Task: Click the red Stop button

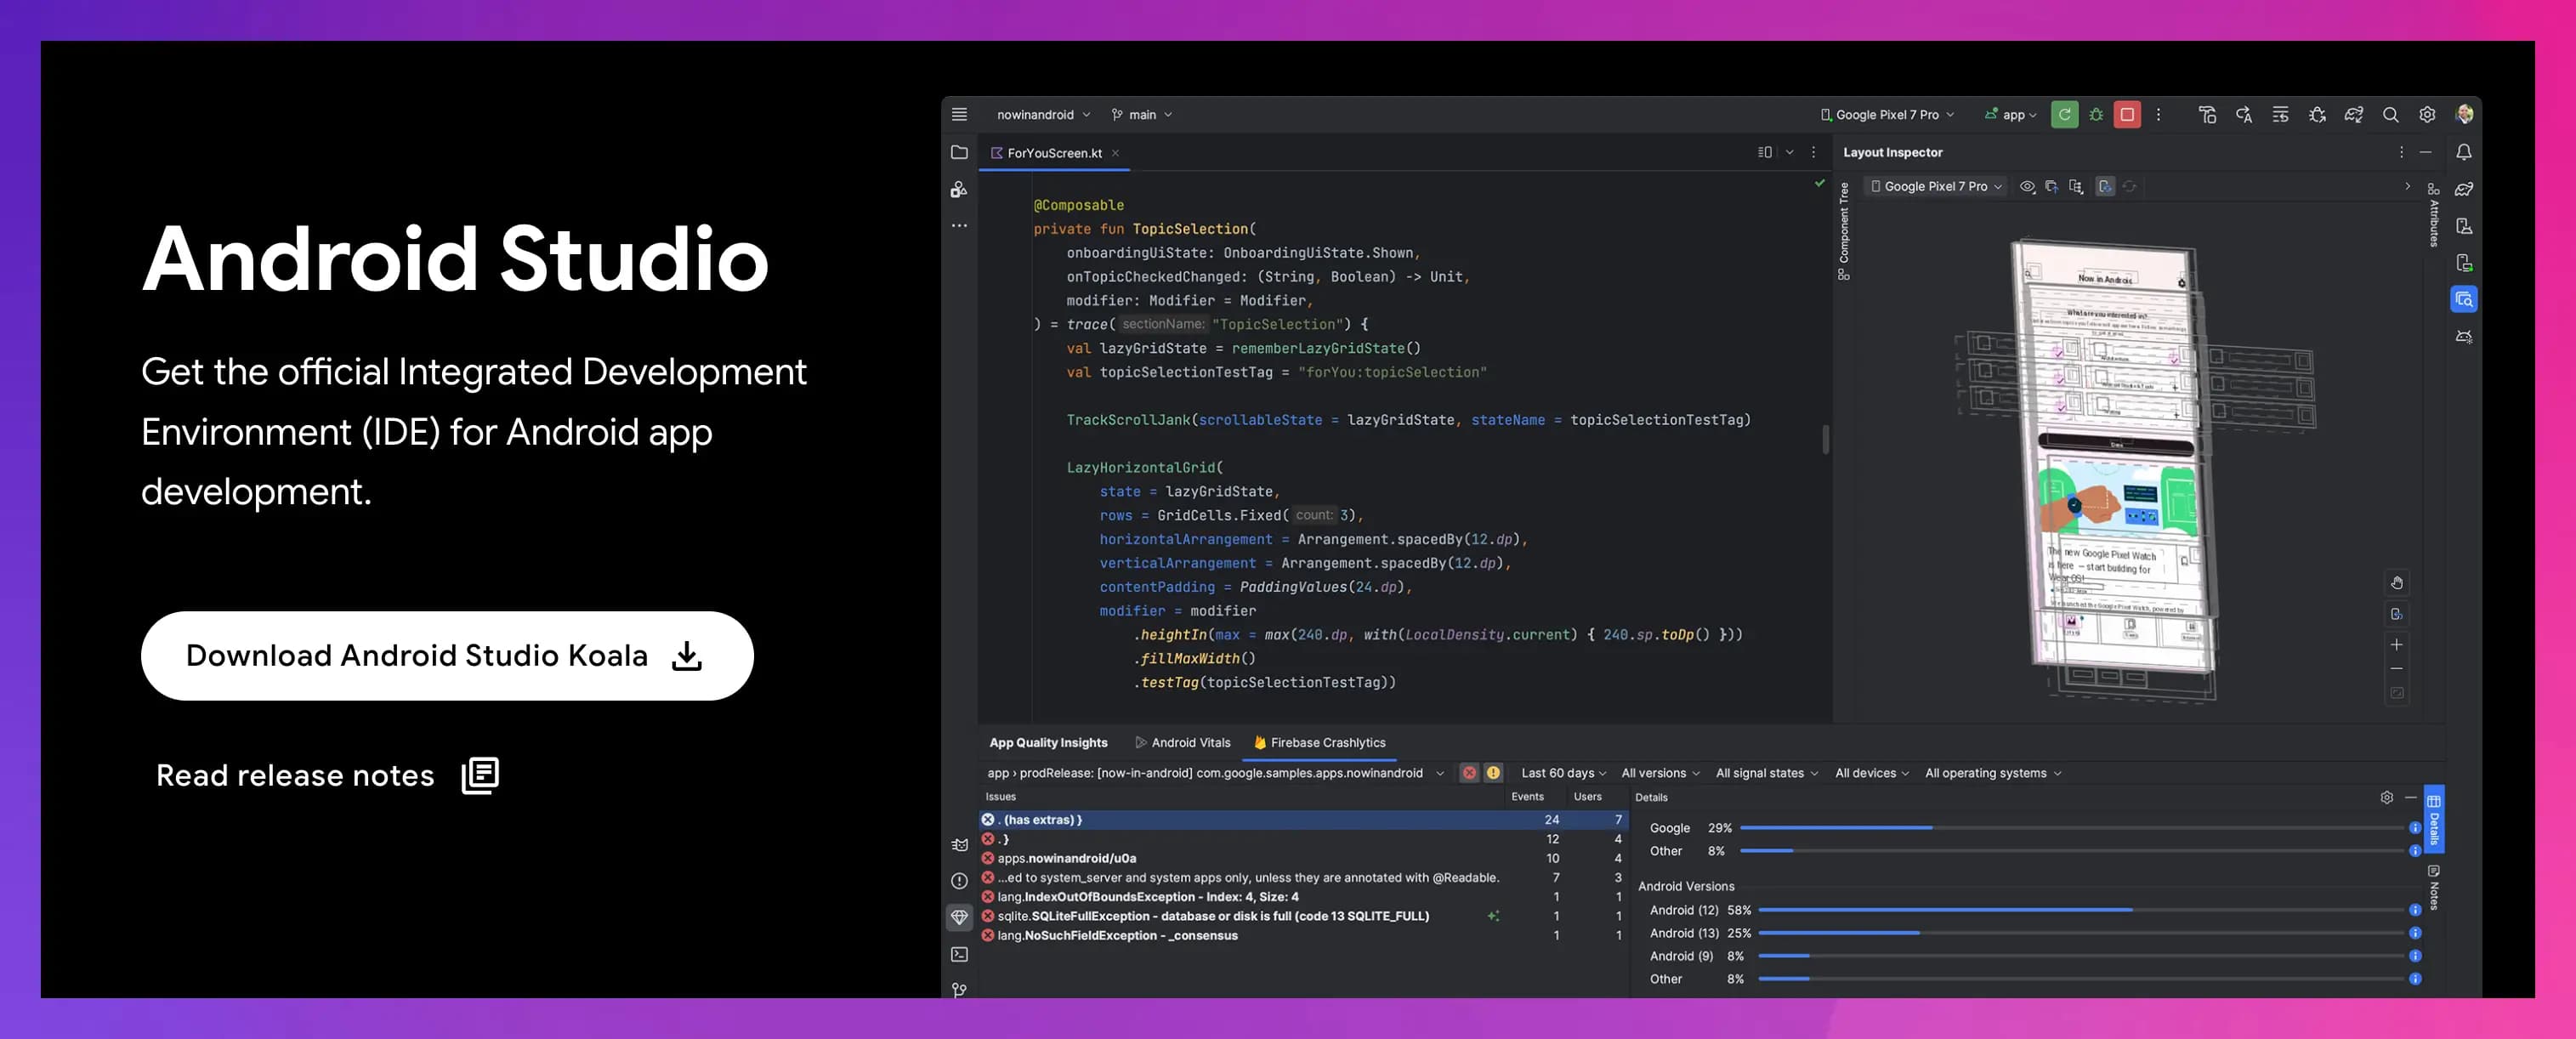Action: [x=2127, y=114]
